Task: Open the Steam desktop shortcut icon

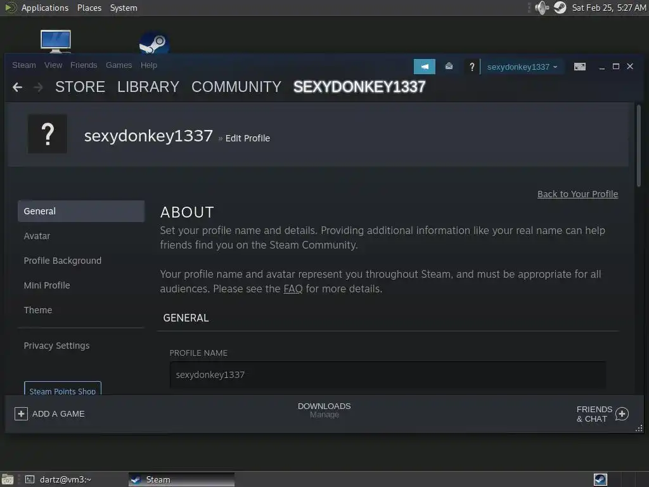Action: pyautogui.click(x=154, y=42)
